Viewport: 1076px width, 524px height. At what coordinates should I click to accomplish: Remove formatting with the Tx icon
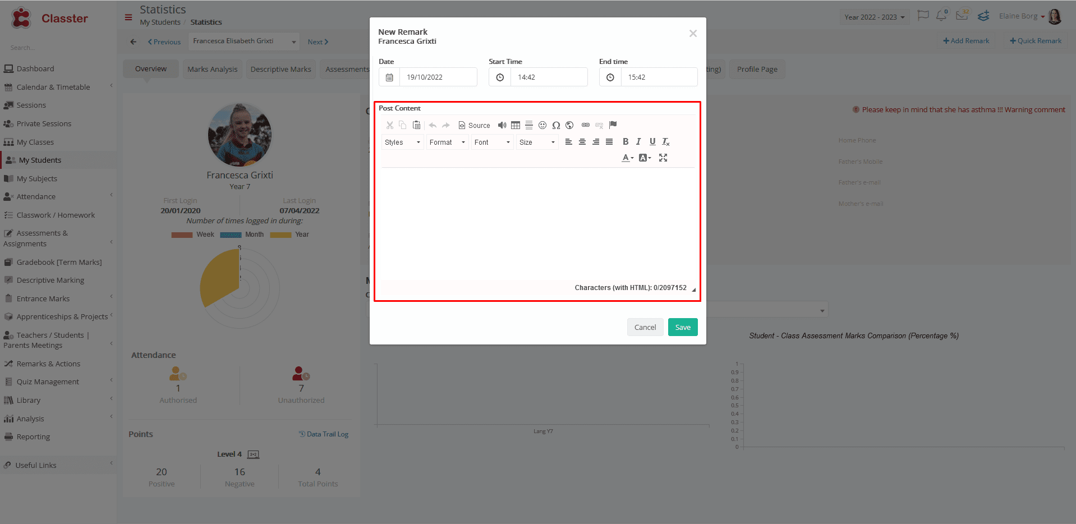tap(666, 142)
